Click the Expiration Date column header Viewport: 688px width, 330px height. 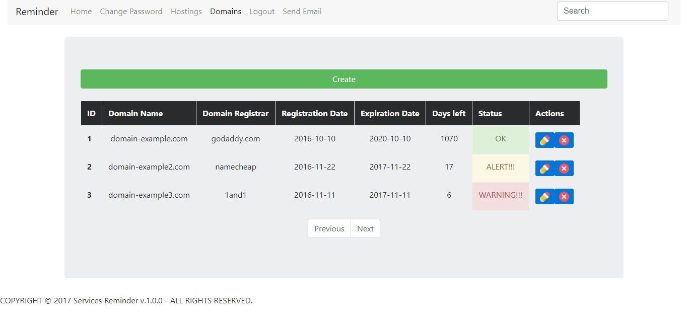coord(390,113)
